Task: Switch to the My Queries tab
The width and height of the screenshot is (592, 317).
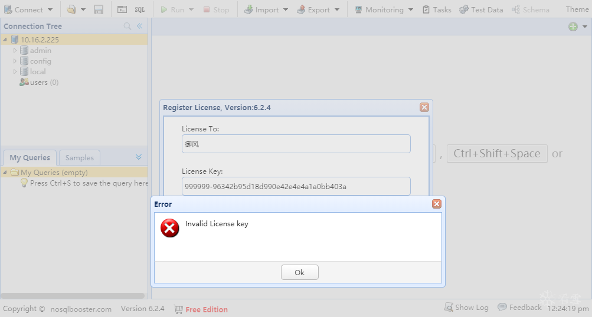Action: pyautogui.click(x=30, y=157)
